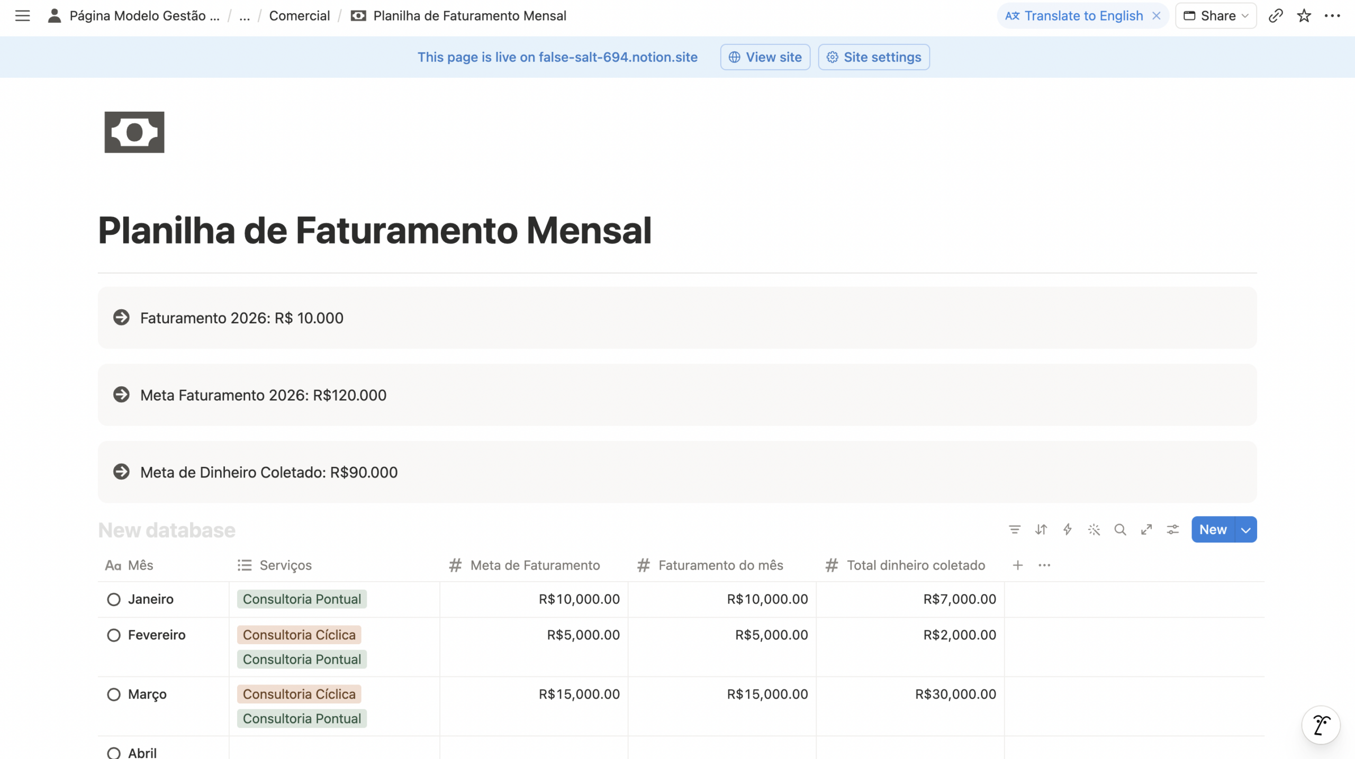1355x759 pixels.
Task: Open the Faturamento do mês column header
Action: coord(722,565)
